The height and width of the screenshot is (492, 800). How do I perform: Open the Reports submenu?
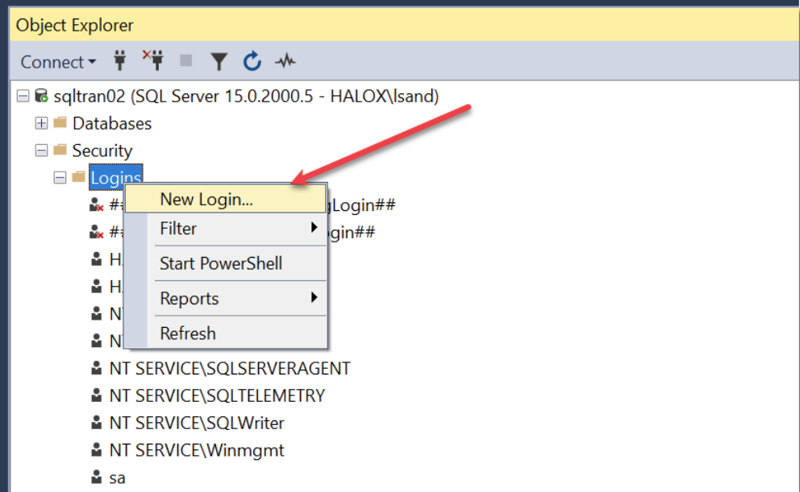pos(225,298)
